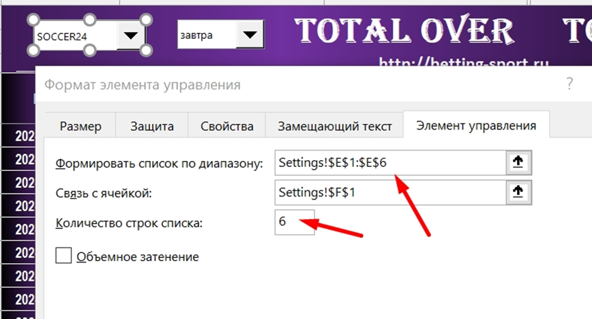The width and height of the screenshot is (592, 319).
Task: Click the question mark help icon
Action: pos(569,85)
